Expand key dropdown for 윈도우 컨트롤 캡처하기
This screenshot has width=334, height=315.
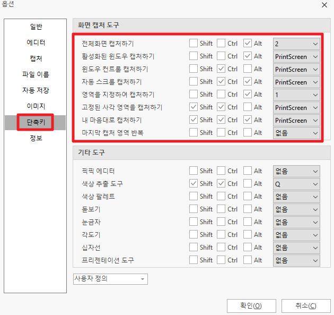296,70
